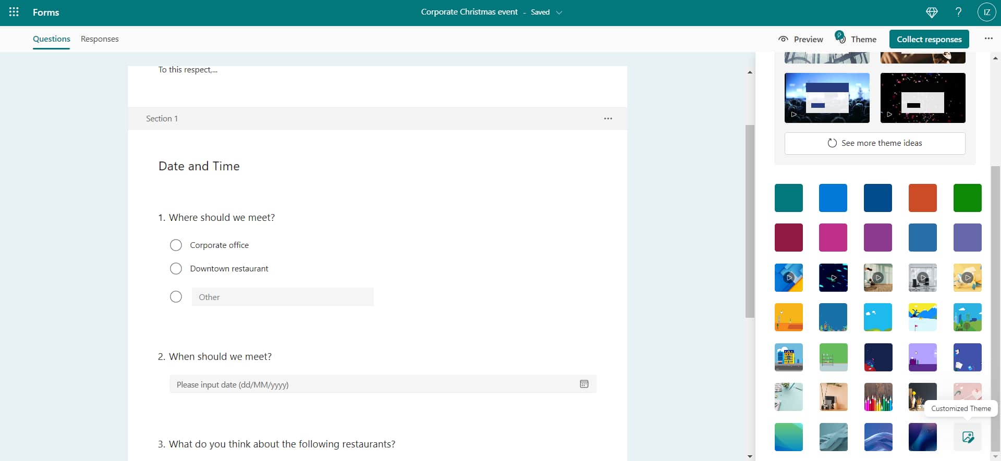Open the app launcher waffle icon
This screenshot has height=461, width=1001.
(14, 12)
